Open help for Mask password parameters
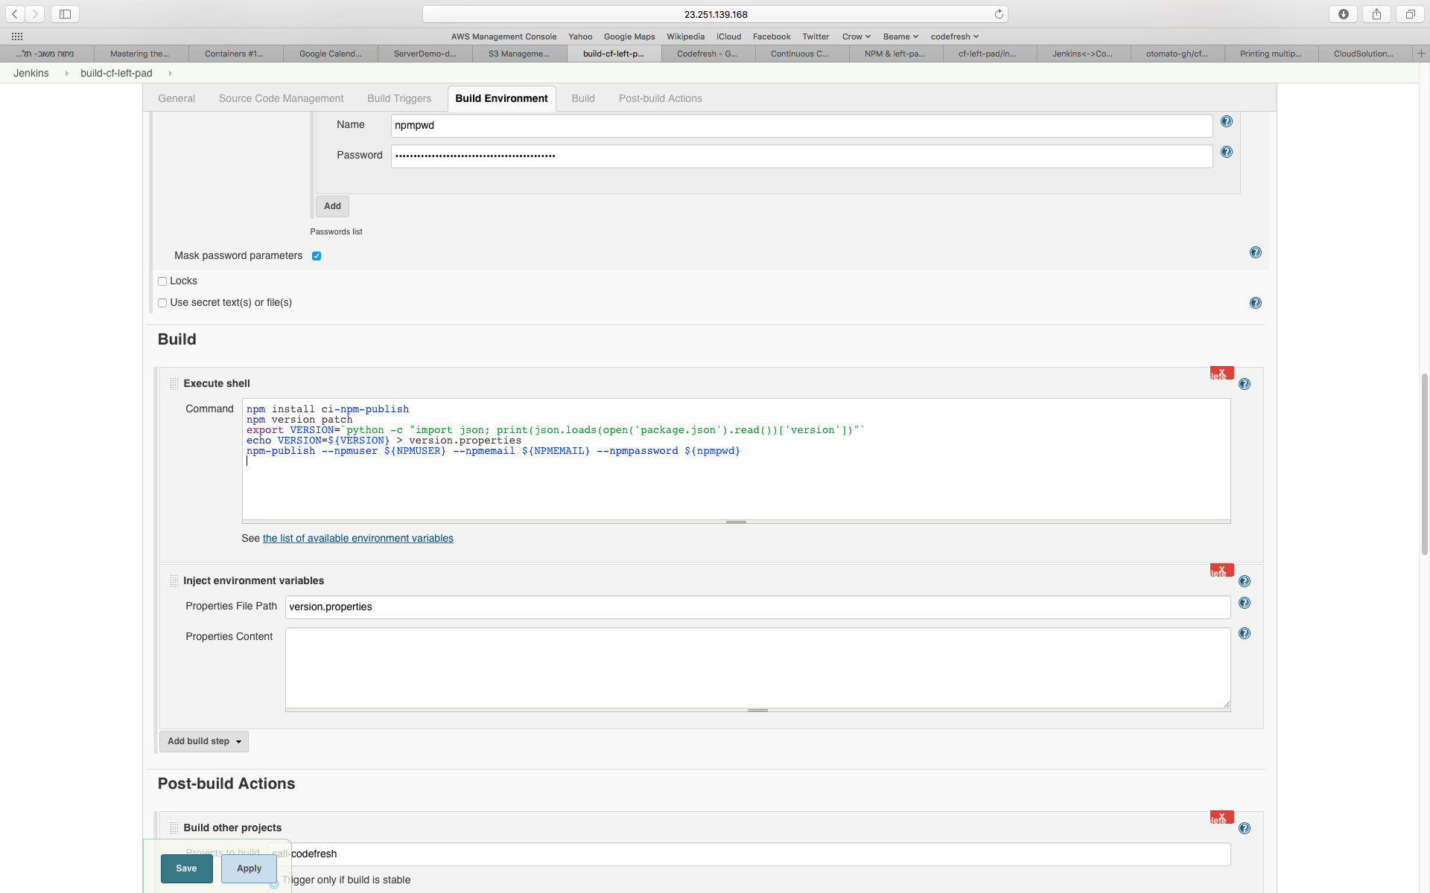Viewport: 1430px width, 893px height. coord(1256,252)
